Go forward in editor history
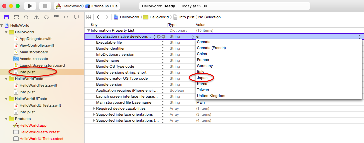The image size is (364, 143). click(107, 17)
